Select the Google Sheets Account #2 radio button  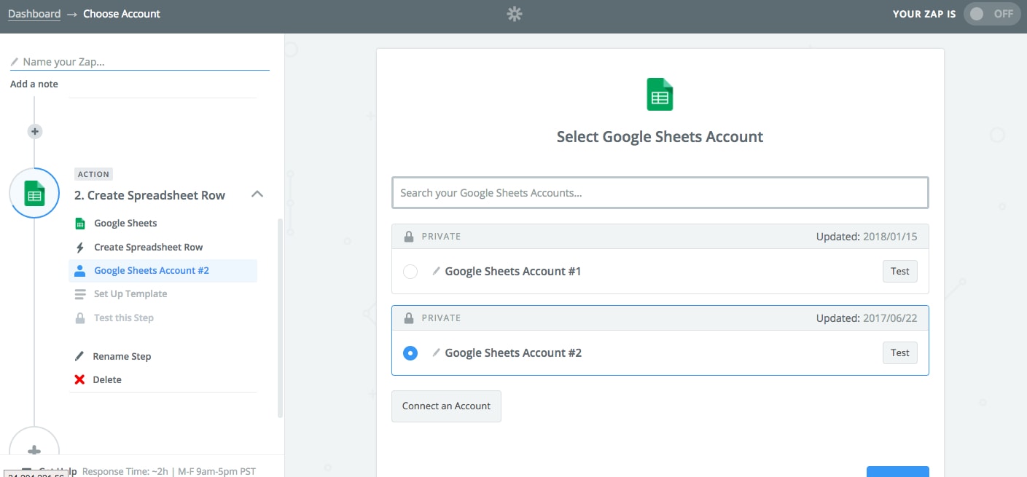tap(410, 353)
